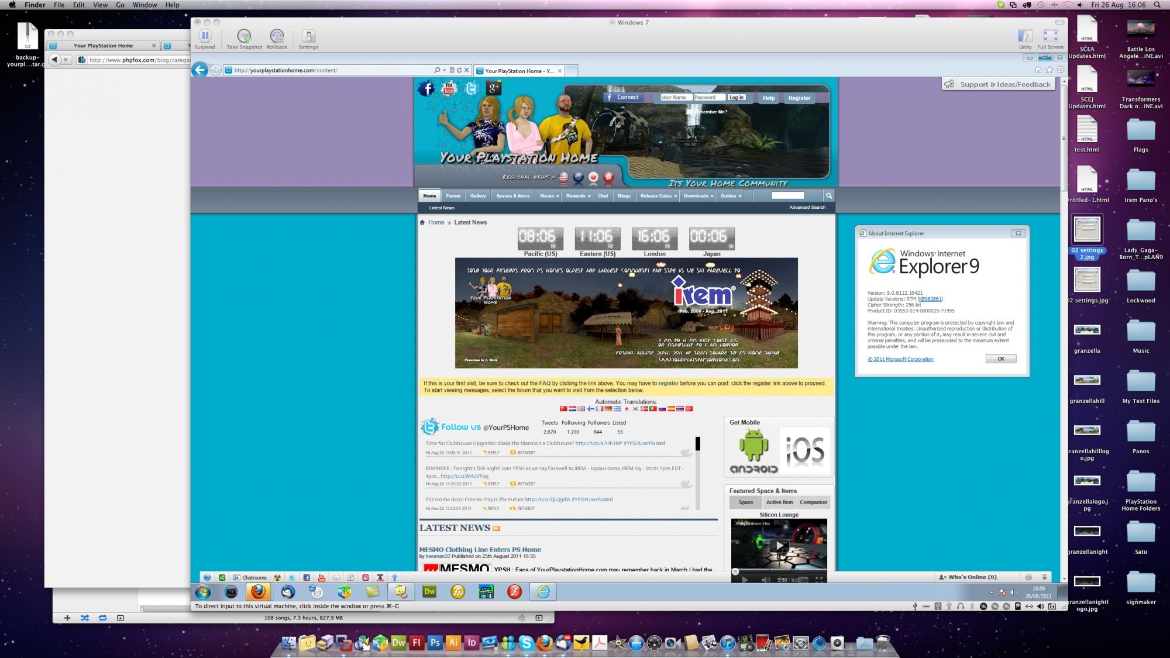Open the virtual machine Settings toolbar icon
Image resolution: width=1170 pixels, height=658 pixels.
tap(308, 36)
